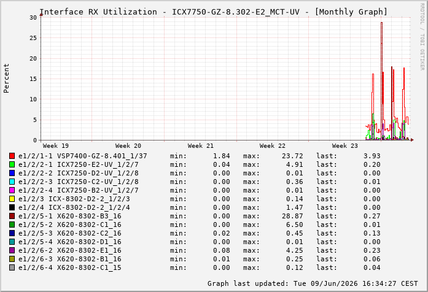Click the y-axis value 15
This screenshot has height=292, width=428.
[33, 79]
